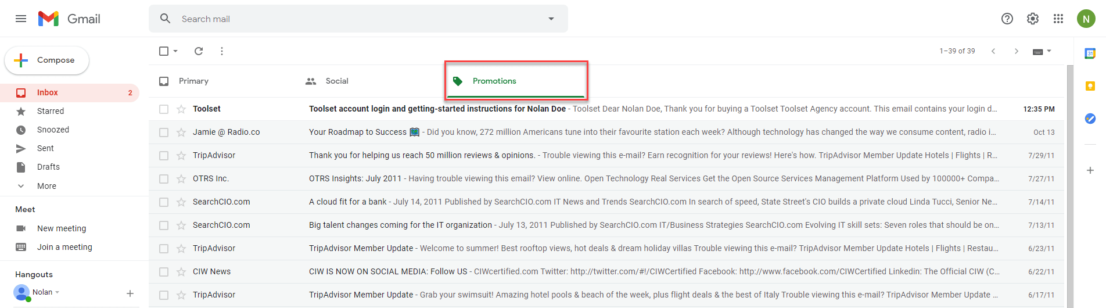Star the Toolset email
1106x308 pixels.
pyautogui.click(x=181, y=109)
